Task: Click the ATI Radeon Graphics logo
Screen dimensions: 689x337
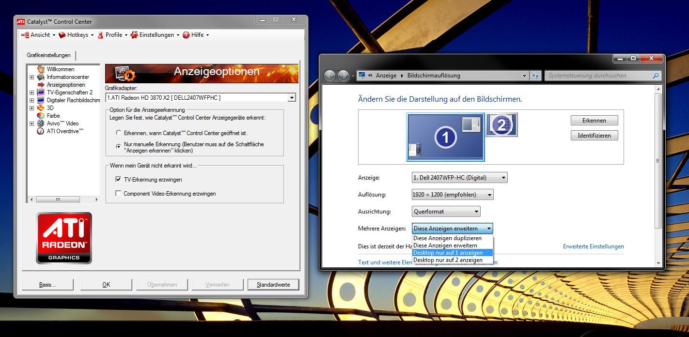Action: click(x=64, y=238)
